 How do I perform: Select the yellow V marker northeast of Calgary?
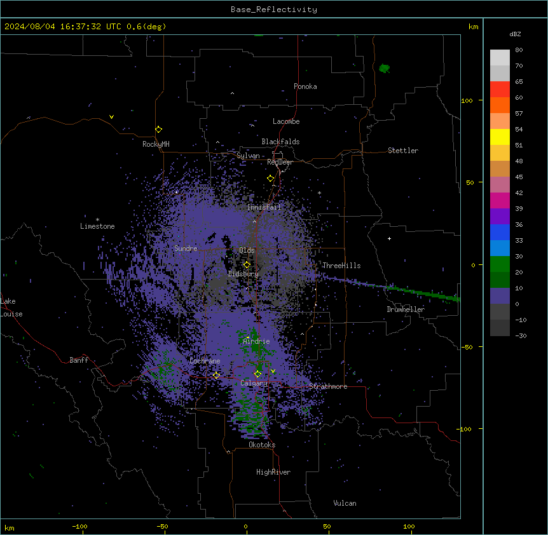(273, 371)
